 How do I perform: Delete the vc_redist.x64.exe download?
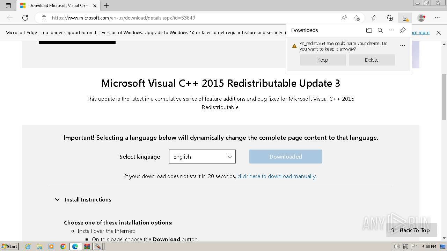[x=372, y=60]
